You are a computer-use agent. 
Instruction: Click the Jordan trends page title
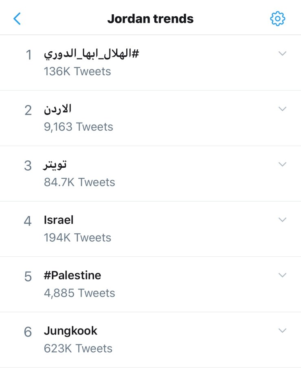pyautogui.click(x=150, y=19)
